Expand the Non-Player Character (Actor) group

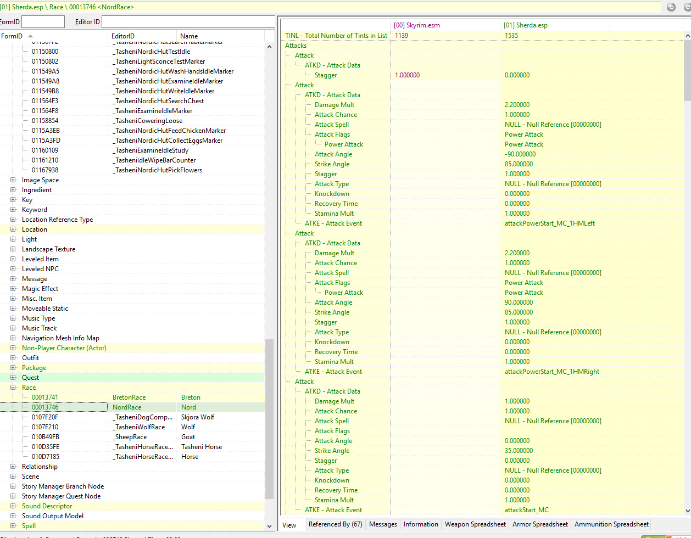13,348
